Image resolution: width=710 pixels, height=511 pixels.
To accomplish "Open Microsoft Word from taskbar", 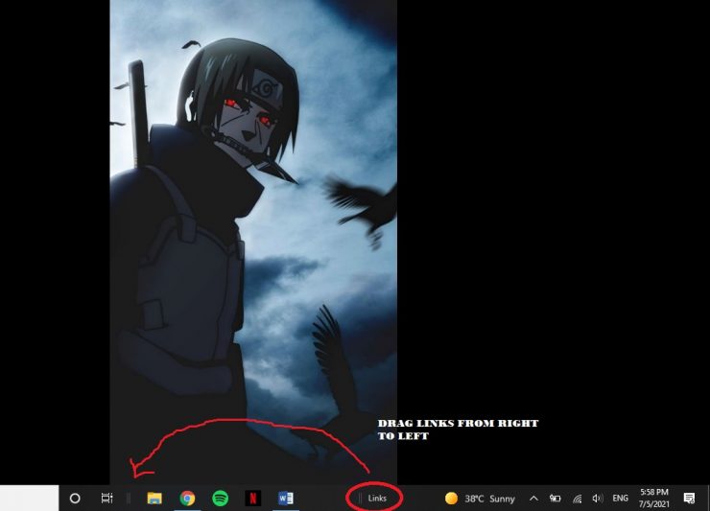I will [286, 499].
